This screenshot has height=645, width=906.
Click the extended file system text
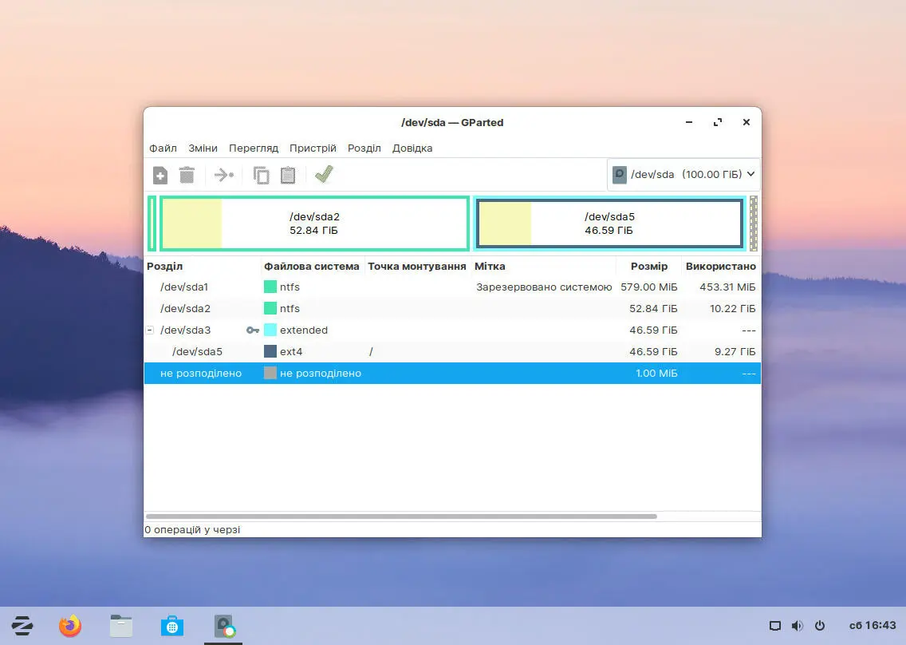(x=304, y=330)
